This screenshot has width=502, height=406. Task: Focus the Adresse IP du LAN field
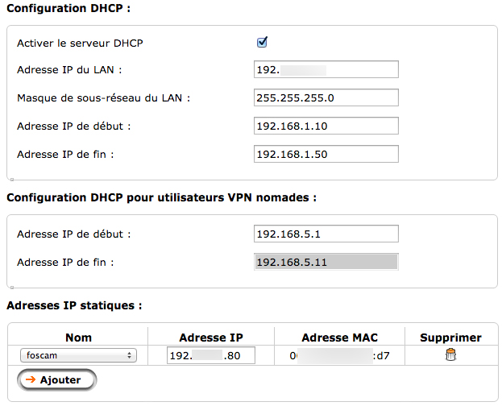[326, 70]
